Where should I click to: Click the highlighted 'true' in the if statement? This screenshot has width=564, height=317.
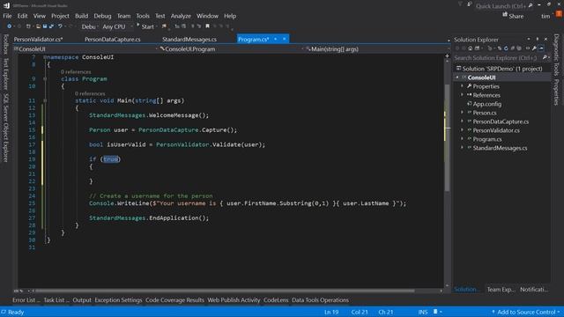click(x=110, y=158)
